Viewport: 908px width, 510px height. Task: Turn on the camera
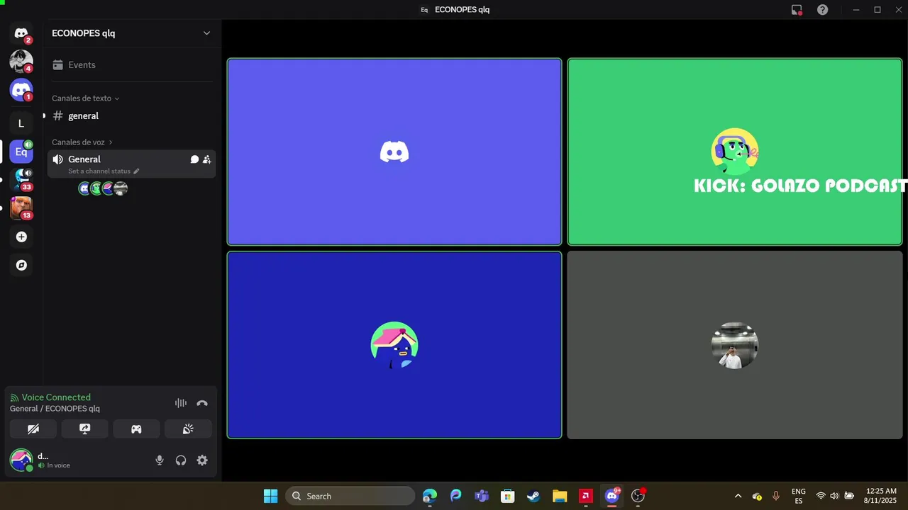[33, 429]
